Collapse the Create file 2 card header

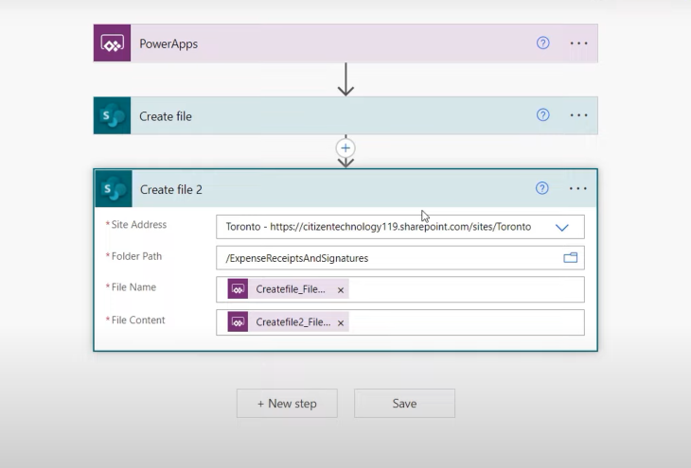click(345, 188)
